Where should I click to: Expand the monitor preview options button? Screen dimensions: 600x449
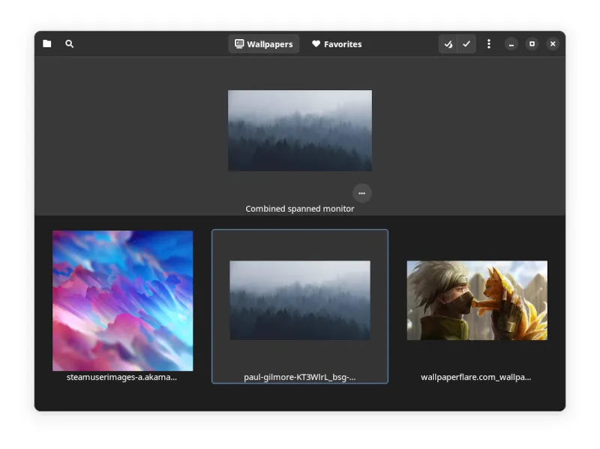pos(361,193)
